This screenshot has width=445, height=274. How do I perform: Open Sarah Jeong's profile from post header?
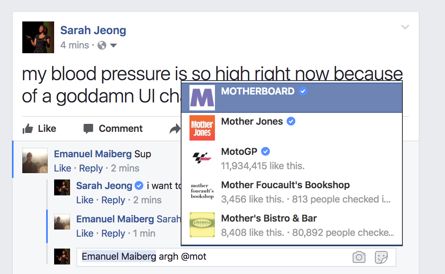coord(93,30)
